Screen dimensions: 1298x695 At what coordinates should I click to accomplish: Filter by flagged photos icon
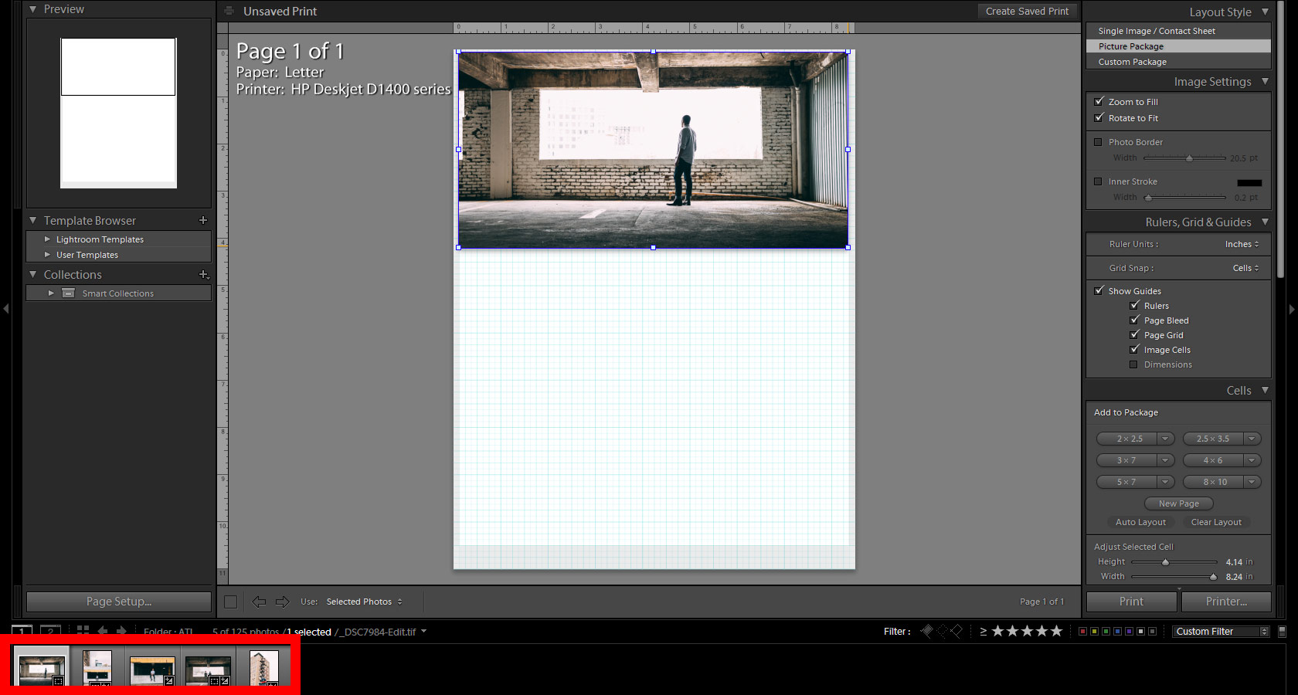[927, 631]
